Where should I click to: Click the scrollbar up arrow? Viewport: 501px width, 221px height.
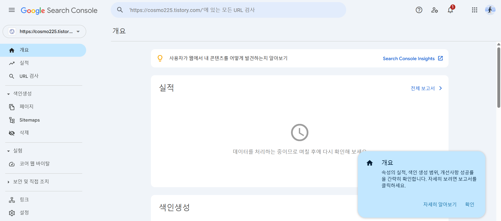pyautogui.click(x=499, y=44)
